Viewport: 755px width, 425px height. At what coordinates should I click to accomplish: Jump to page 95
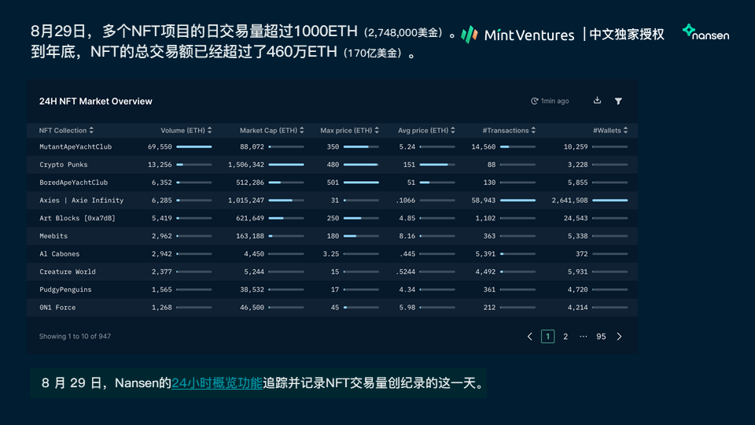pyautogui.click(x=601, y=336)
